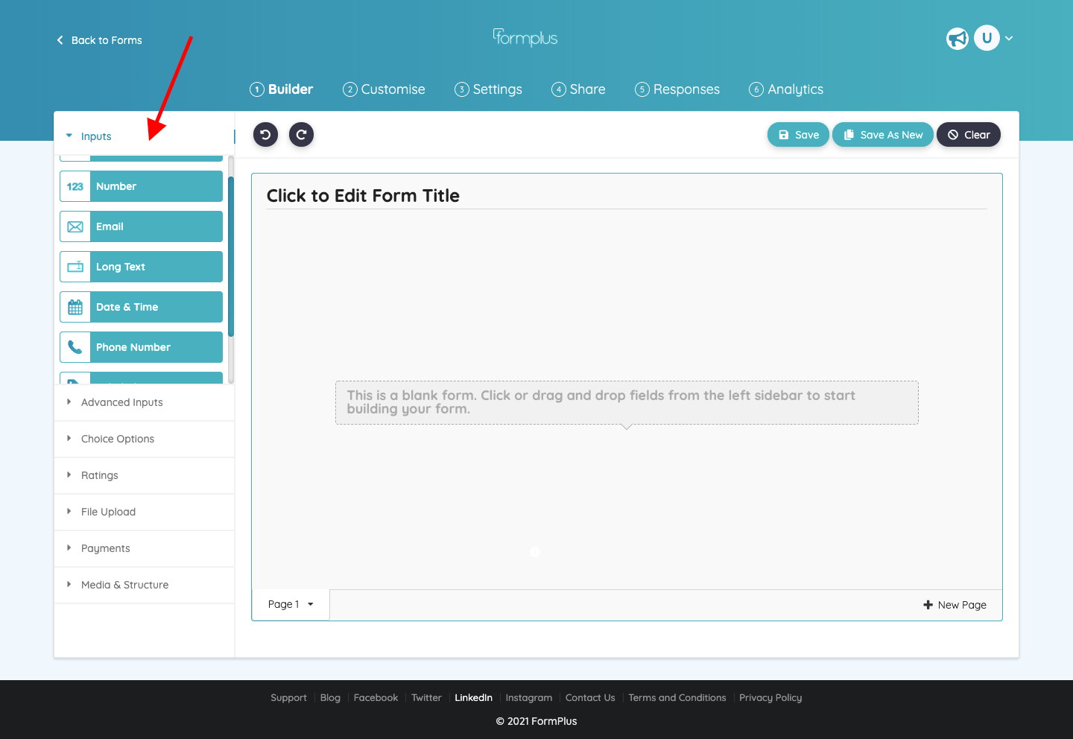Add a Phone Number field

[x=141, y=347]
